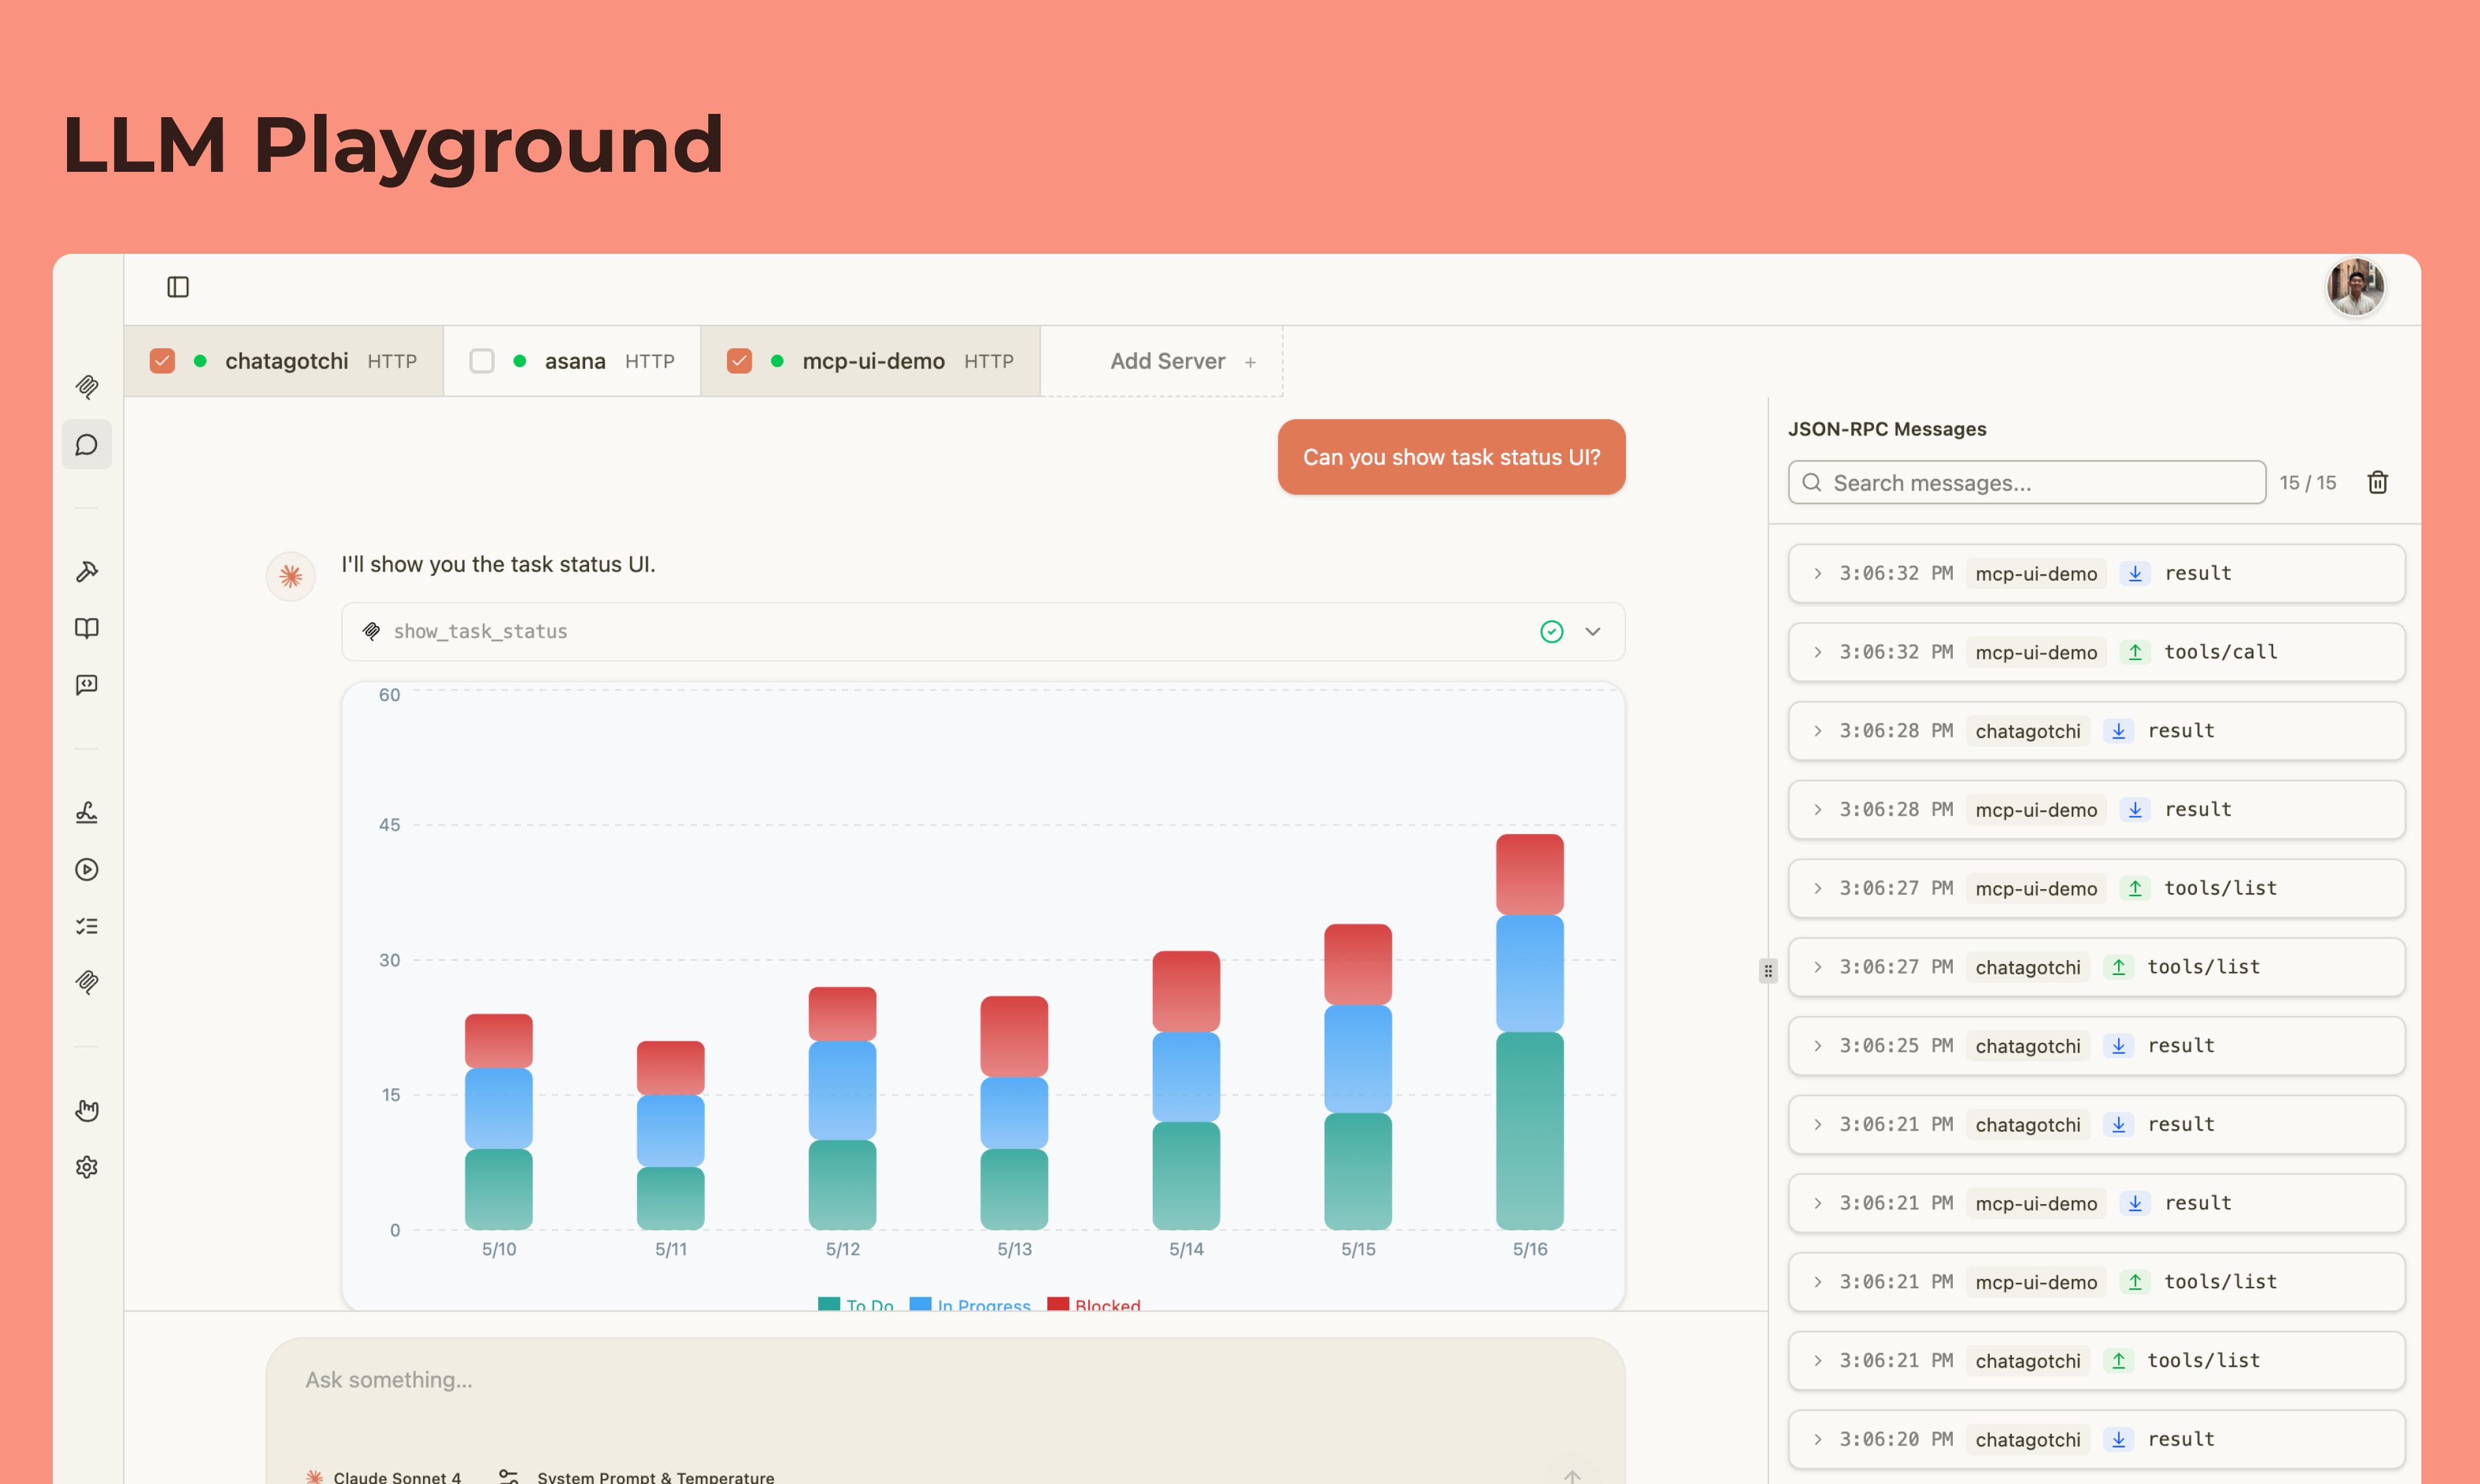Expand the show_task_status tool call chevron
The image size is (2480, 1484).
click(1593, 631)
